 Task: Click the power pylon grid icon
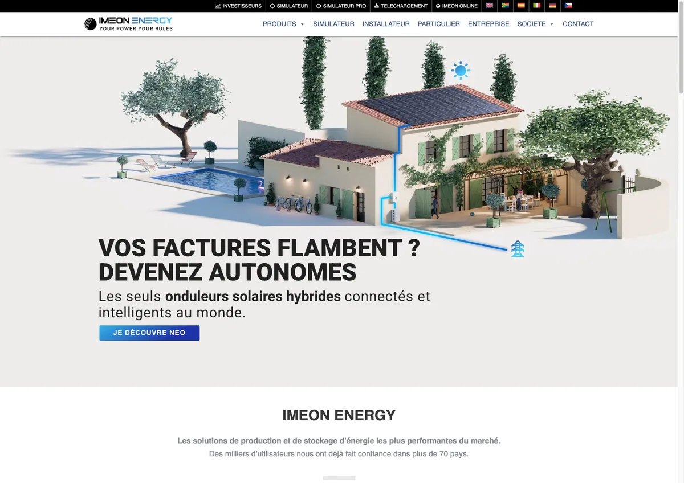pos(518,249)
